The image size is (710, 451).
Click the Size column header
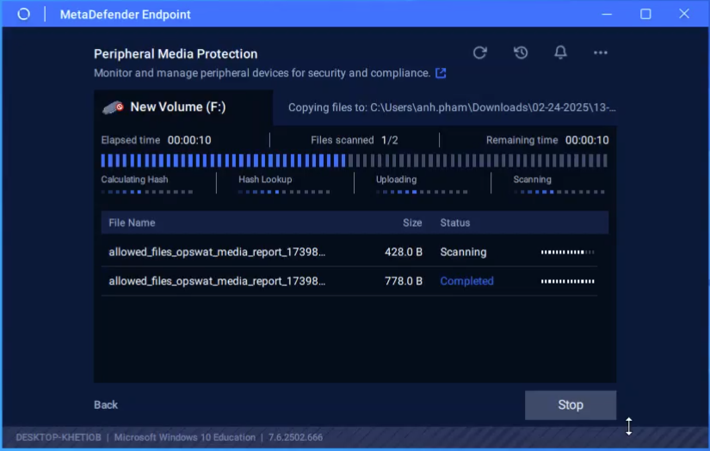pos(412,222)
